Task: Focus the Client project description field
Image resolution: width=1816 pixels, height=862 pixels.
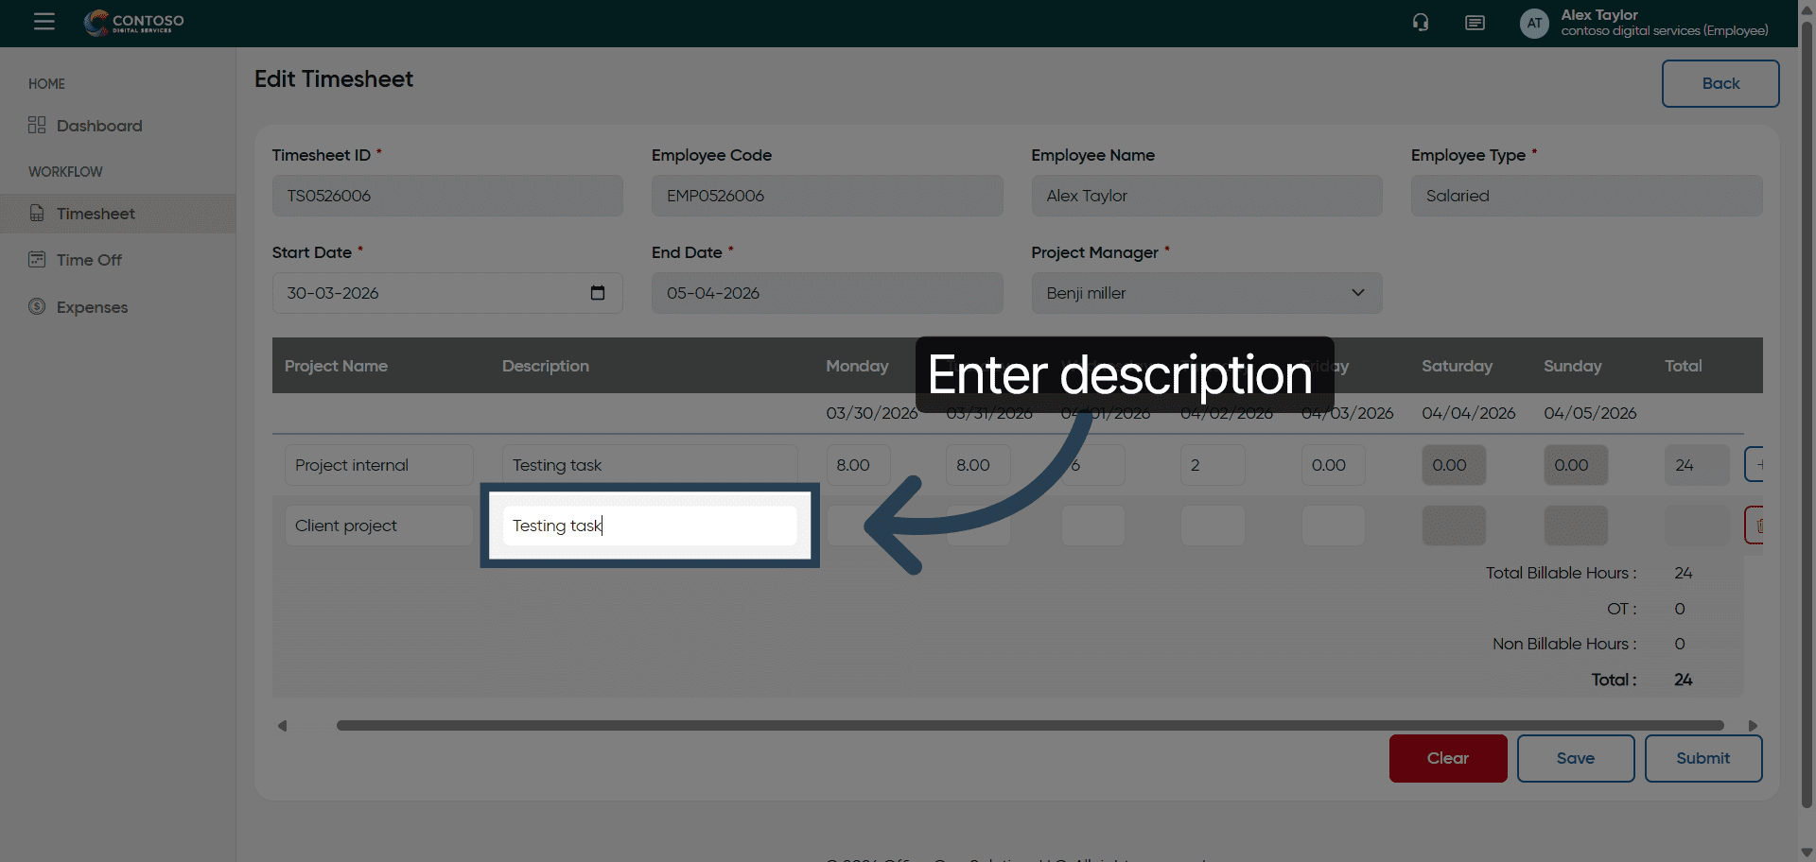Action: tap(650, 526)
